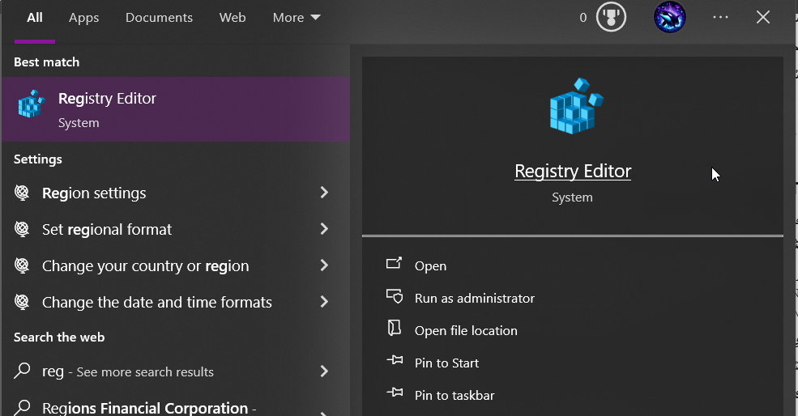Open the user profile avatar
798x416 pixels.
click(x=670, y=17)
